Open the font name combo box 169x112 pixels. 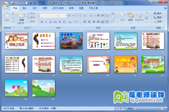(x=49, y=15)
